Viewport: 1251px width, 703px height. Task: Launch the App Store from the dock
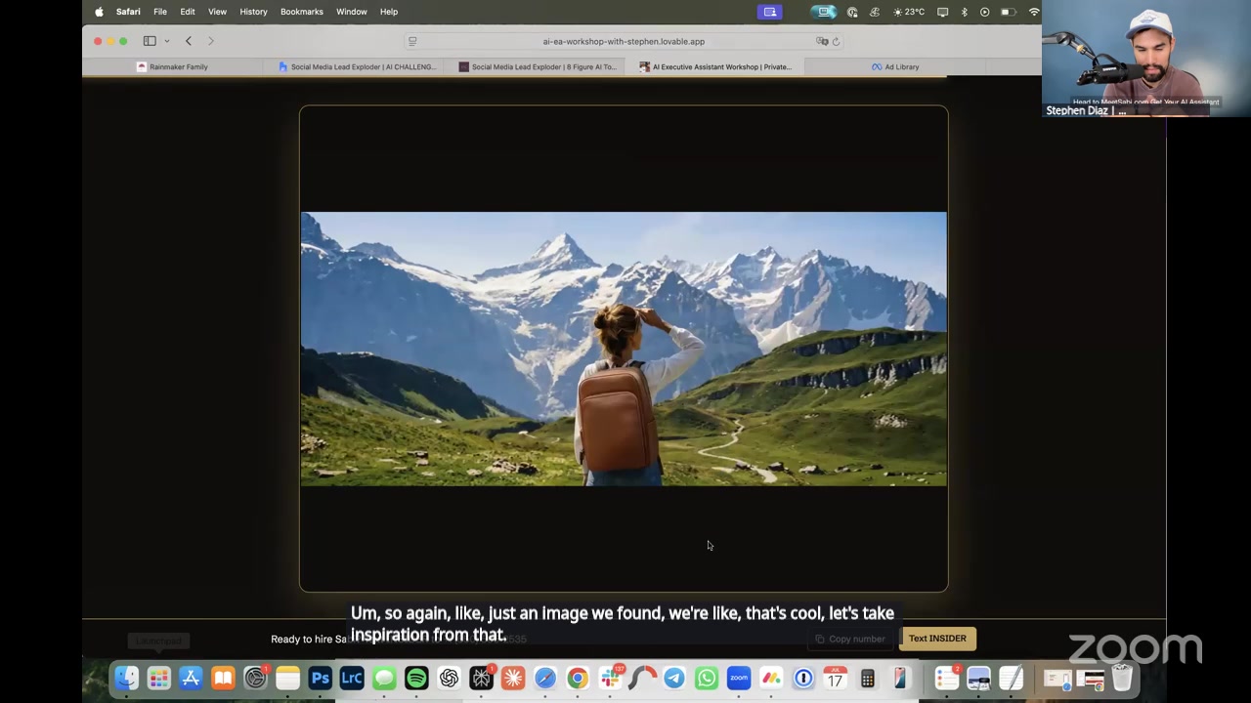click(191, 678)
